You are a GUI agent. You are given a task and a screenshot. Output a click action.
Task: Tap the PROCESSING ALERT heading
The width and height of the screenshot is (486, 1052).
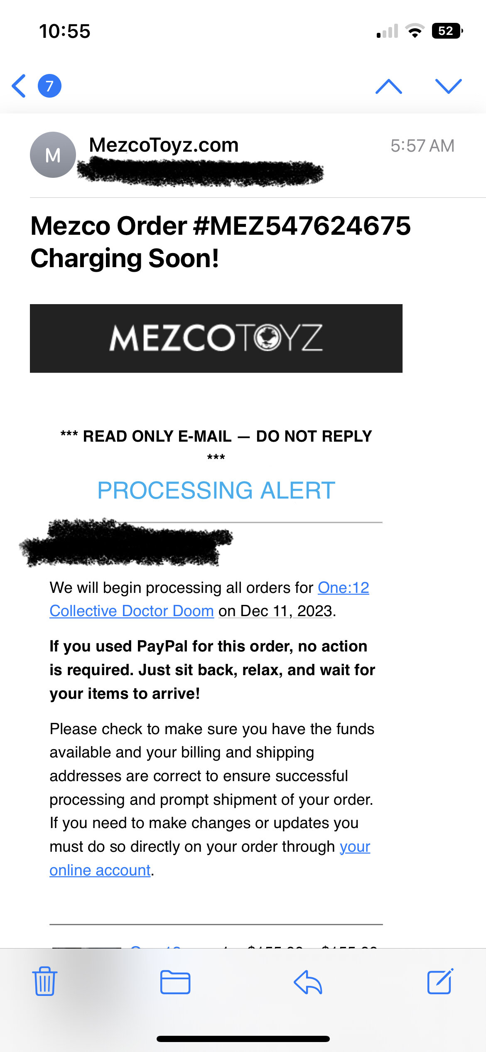coord(216,490)
